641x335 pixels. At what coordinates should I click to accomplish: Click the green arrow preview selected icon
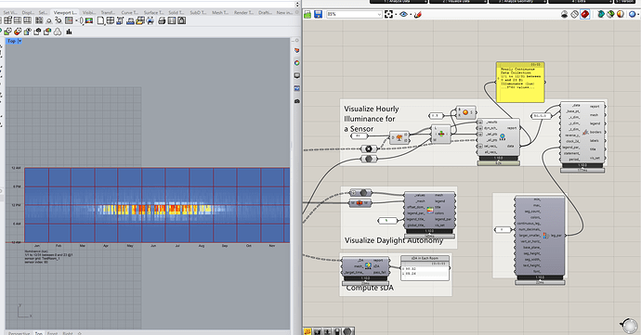click(610, 14)
